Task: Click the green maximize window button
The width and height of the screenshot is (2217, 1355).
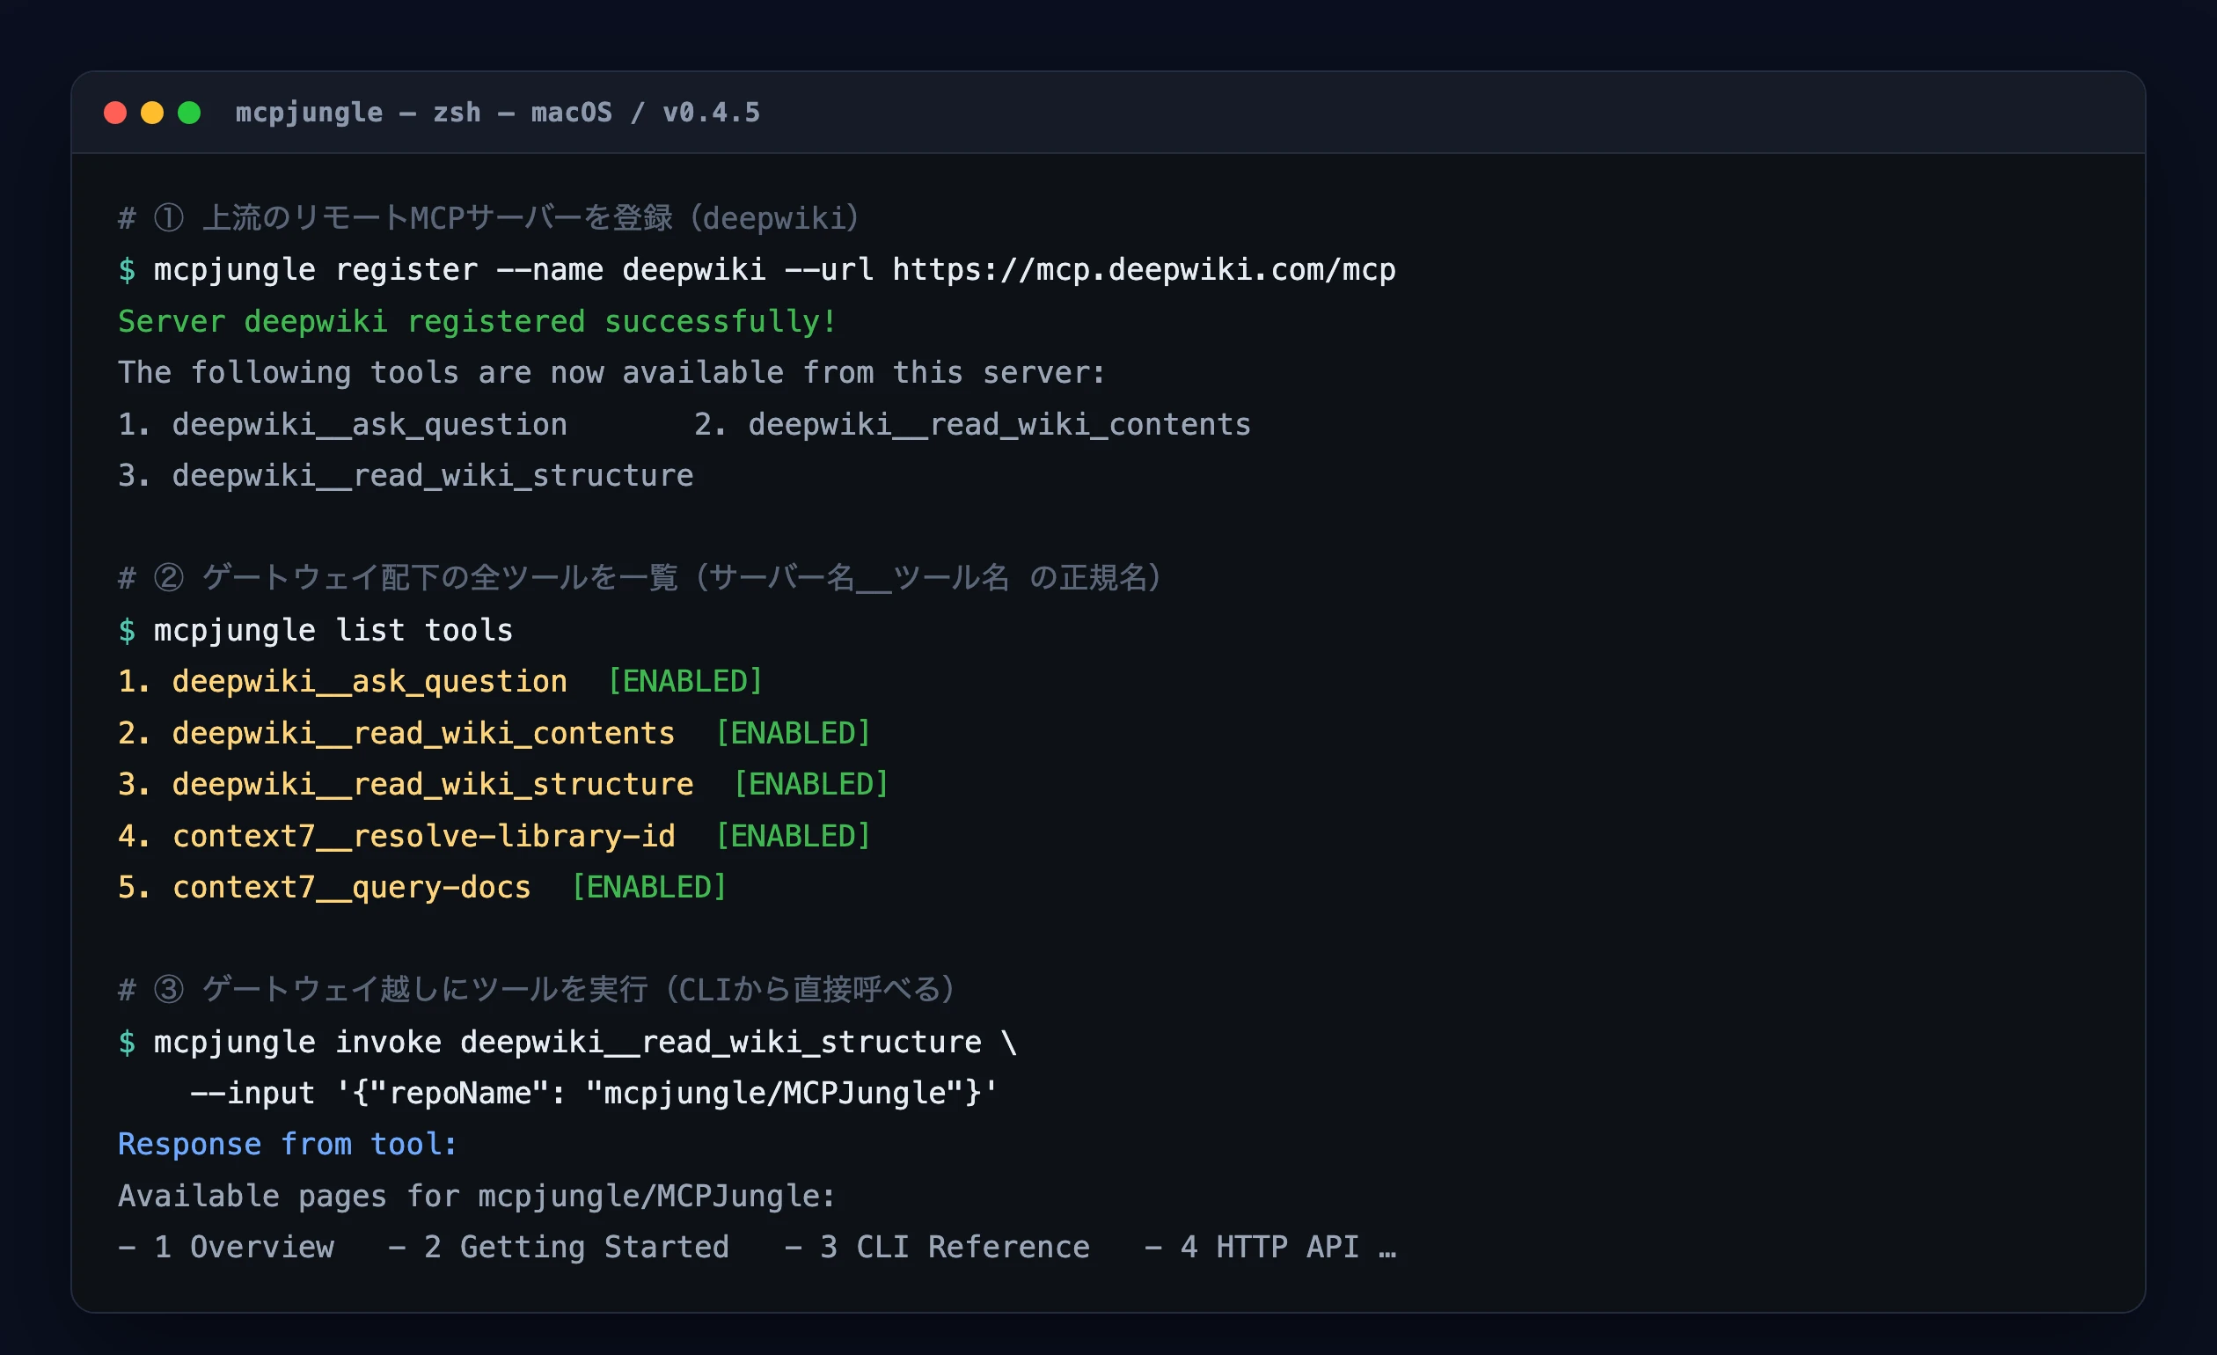Action: pos(189,113)
